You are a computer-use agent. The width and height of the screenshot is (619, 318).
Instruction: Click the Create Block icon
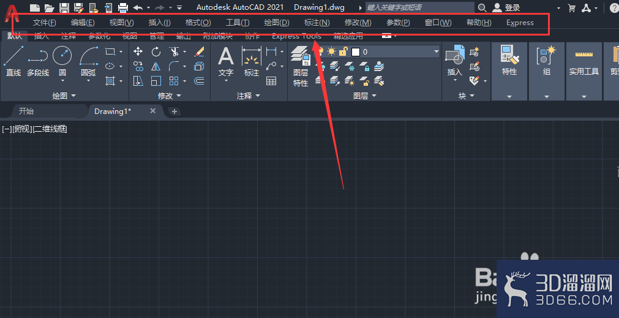coord(475,51)
